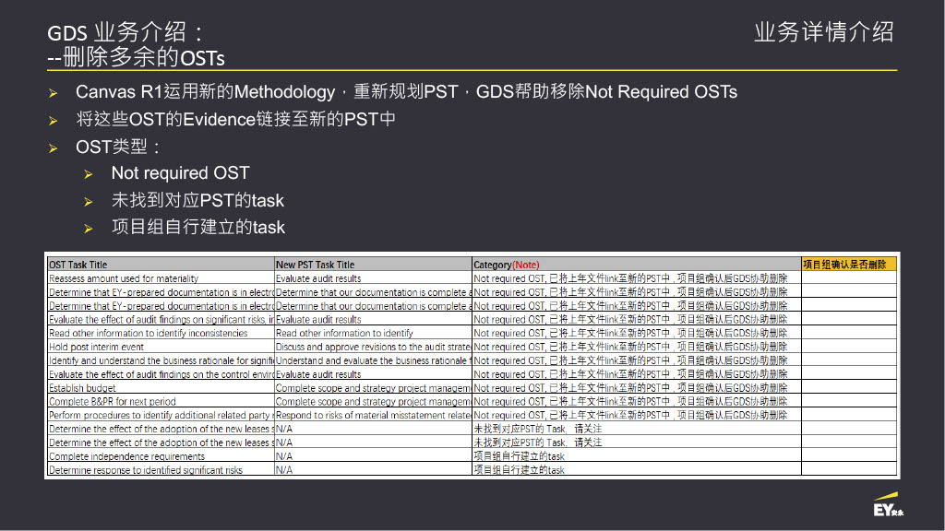The width and height of the screenshot is (945, 531).
Task: Click the arrow bullet before OST类型
Action: pos(54,147)
